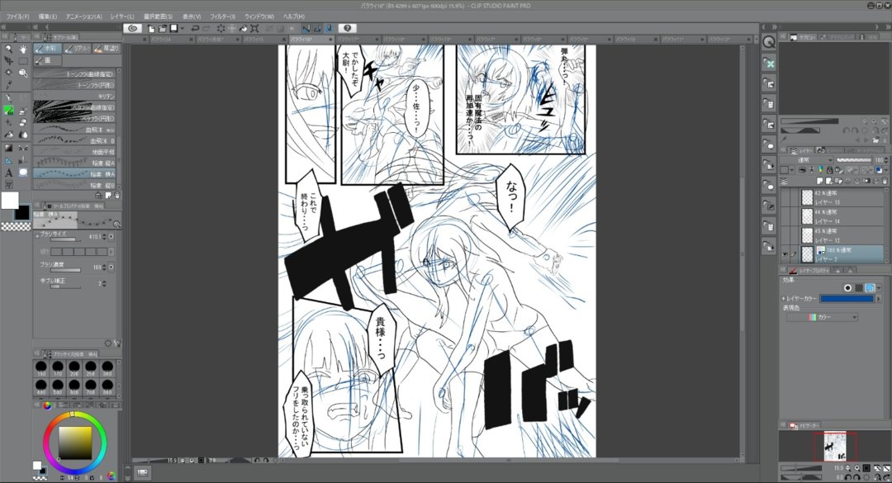Click the trash icon below sub tool list
Screen dimensions: 892x483
click(x=116, y=195)
